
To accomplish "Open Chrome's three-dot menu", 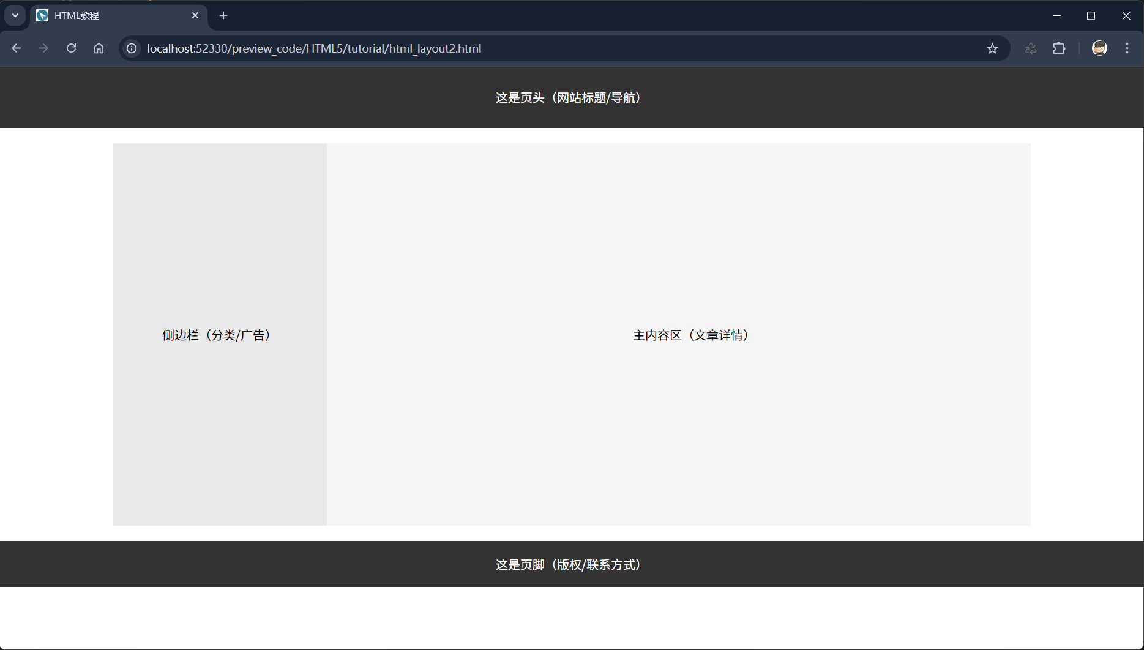I will click(1127, 48).
